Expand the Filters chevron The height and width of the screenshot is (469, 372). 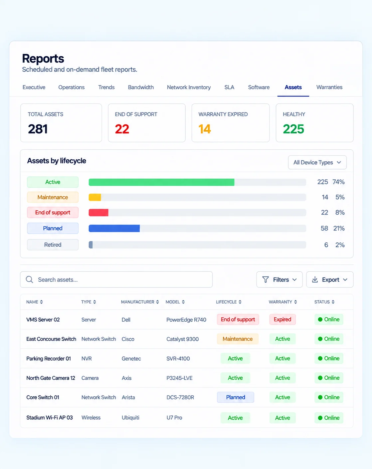[x=294, y=280]
